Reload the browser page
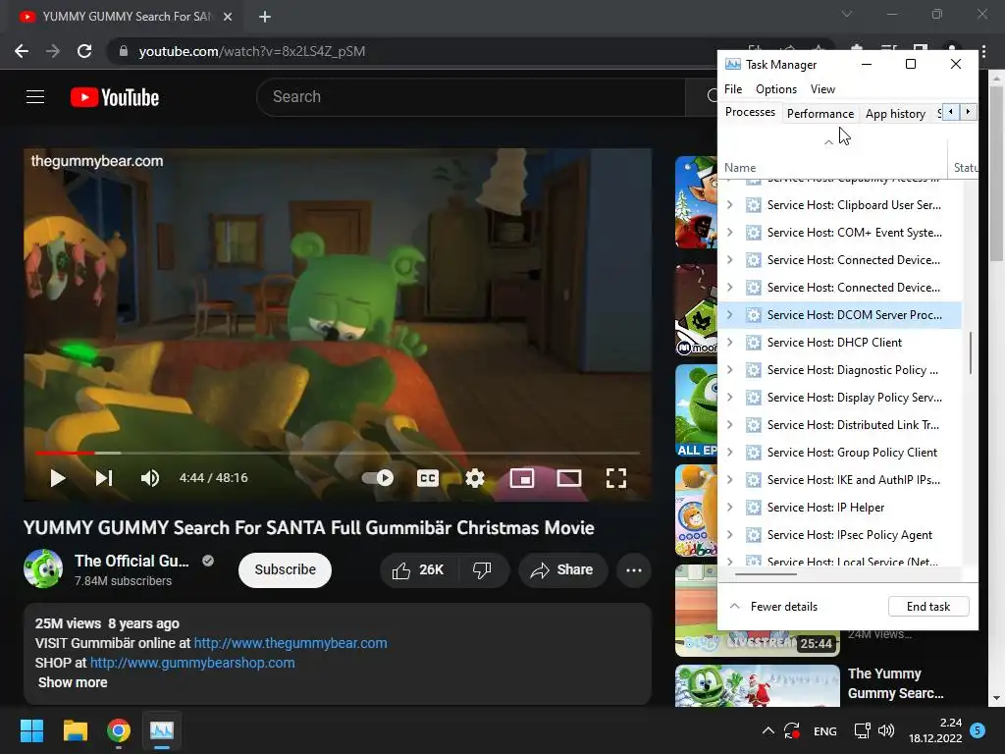Screen dimensions: 1005x754 click(84, 51)
